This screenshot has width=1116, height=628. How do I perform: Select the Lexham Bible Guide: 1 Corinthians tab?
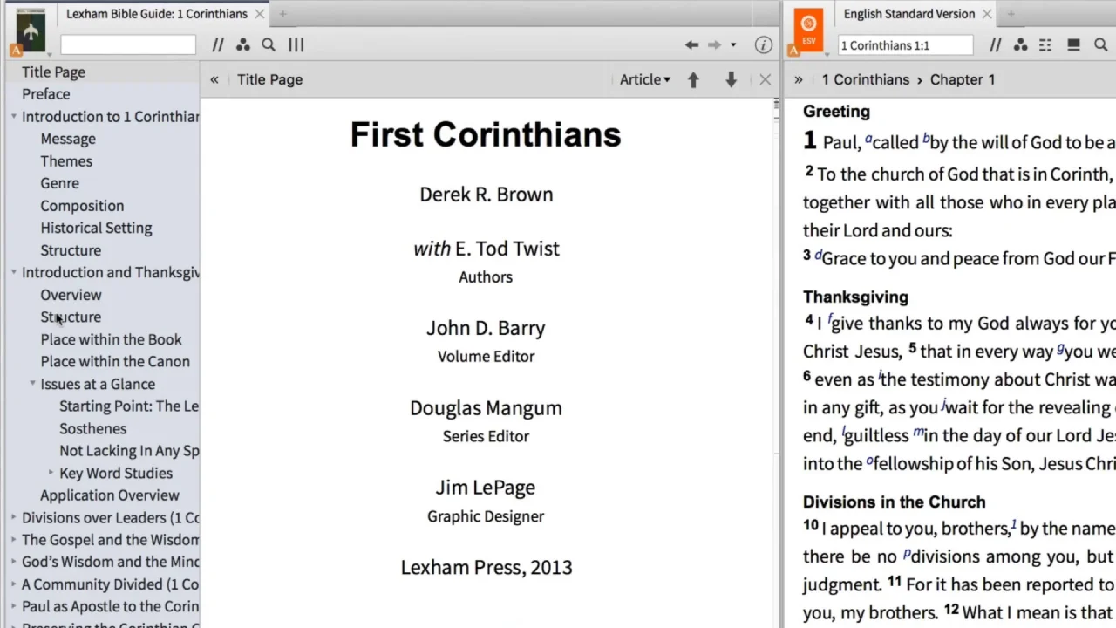157,14
